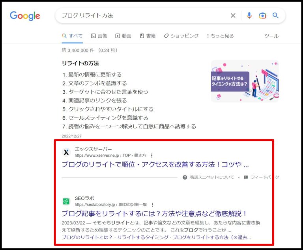Switch to the 画像 tab
Image resolution: width=303 pixels, height=250 pixels.
click(99, 36)
